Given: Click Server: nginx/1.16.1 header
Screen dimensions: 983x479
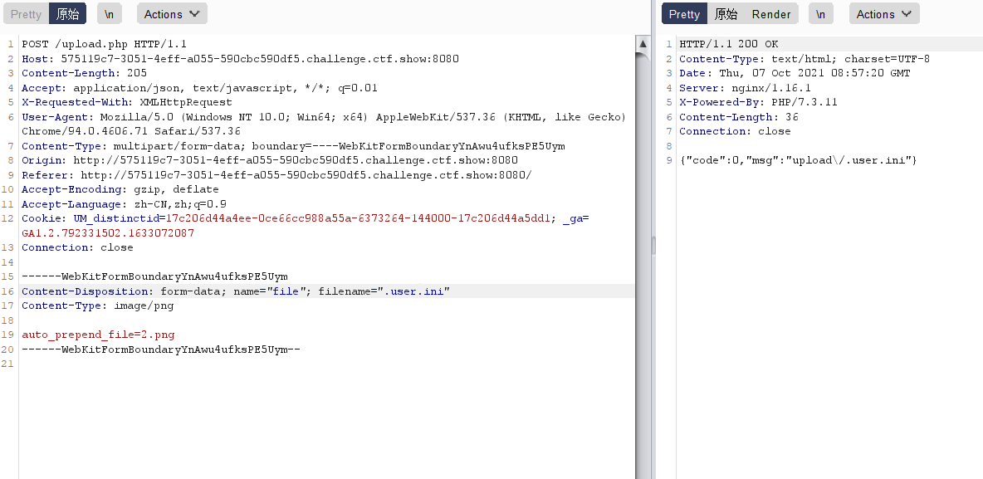Looking at the screenshot, I should click(746, 88).
